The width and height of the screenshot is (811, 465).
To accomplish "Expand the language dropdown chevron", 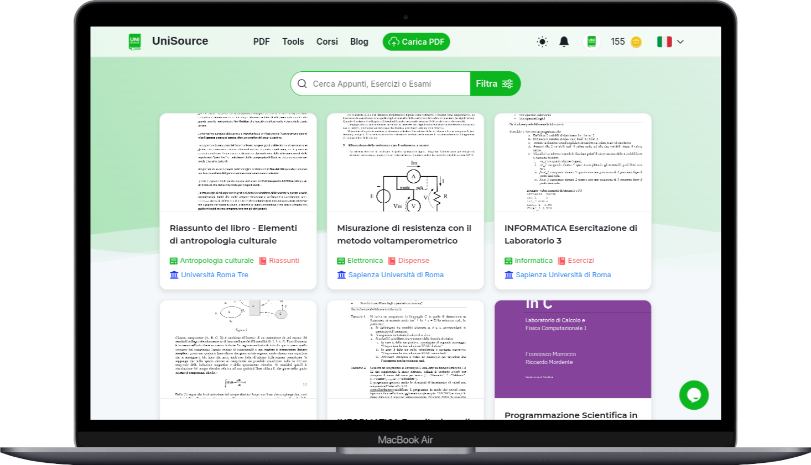I will click(x=680, y=42).
